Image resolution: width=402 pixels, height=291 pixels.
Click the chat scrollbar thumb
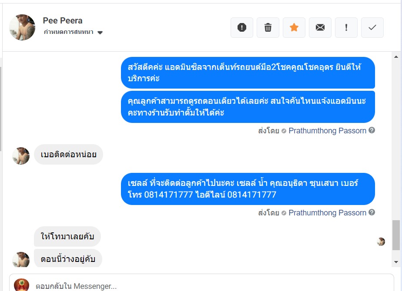[x=395, y=235]
